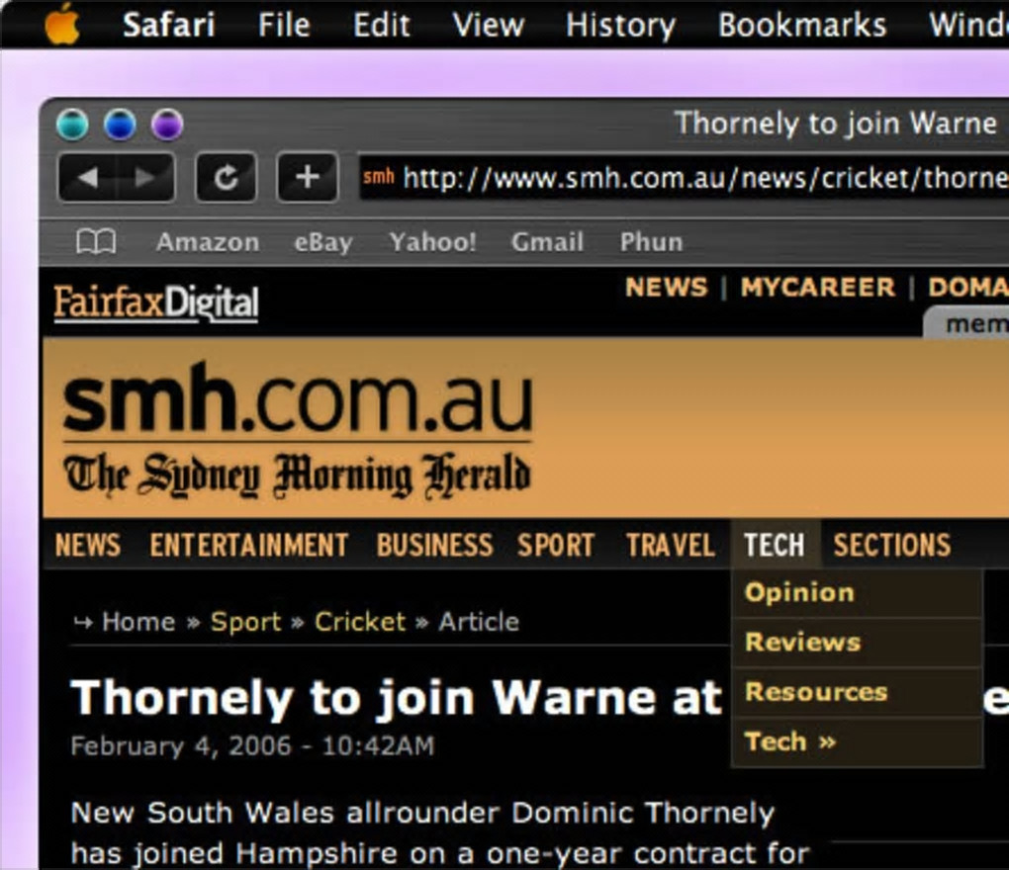The width and height of the screenshot is (1009, 870).
Task: Select 'Tech »' in the dropdown
Action: [x=857, y=742]
